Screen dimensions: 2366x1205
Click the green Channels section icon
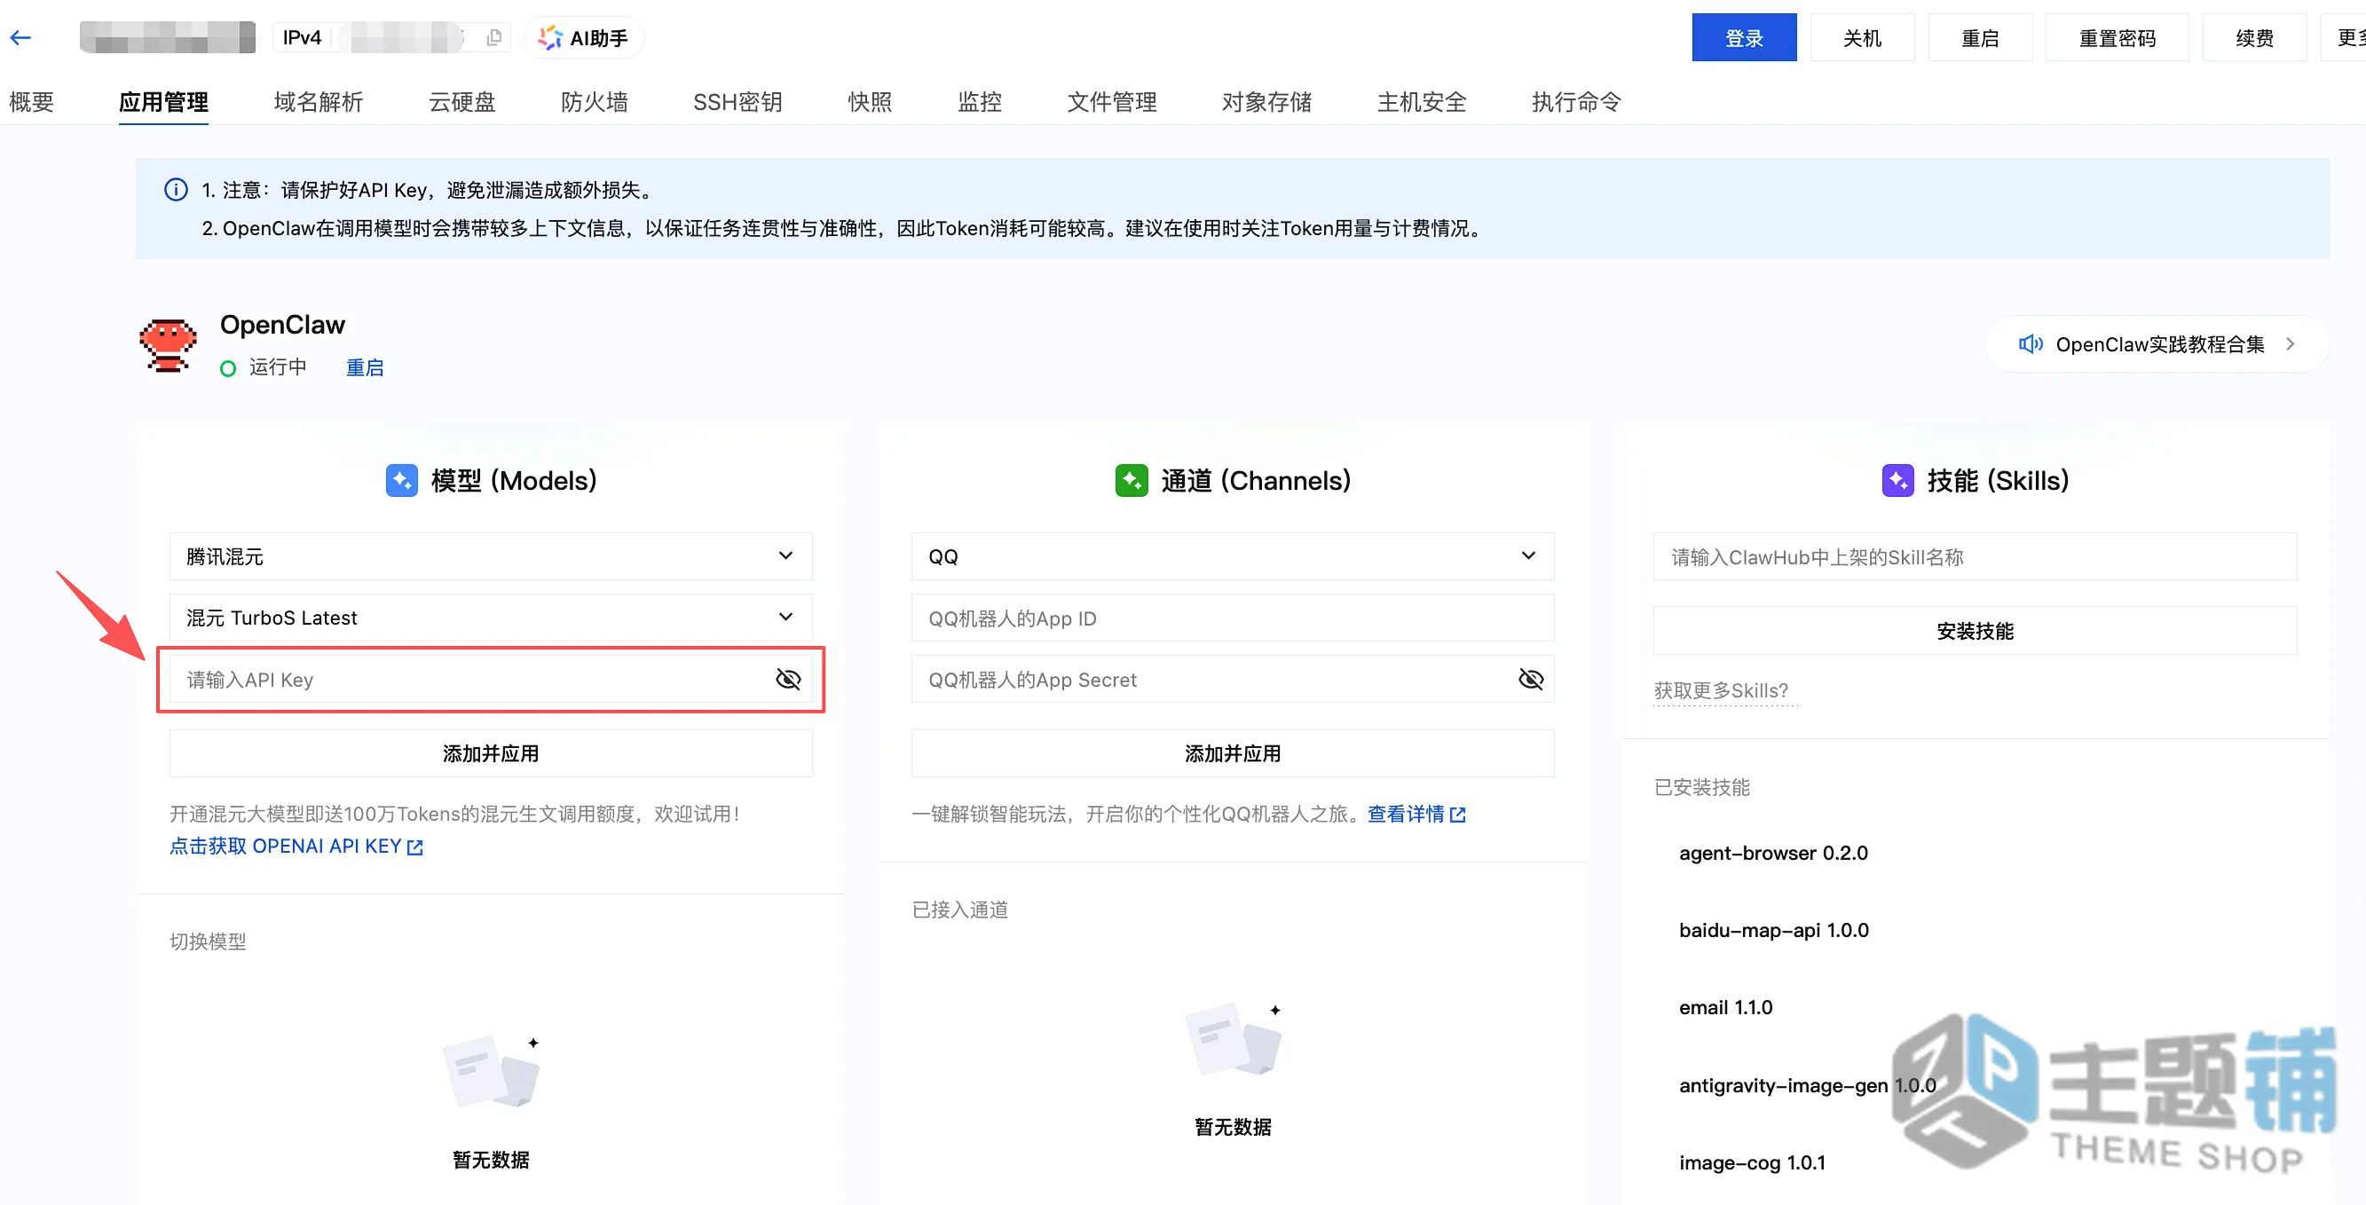coord(1131,480)
